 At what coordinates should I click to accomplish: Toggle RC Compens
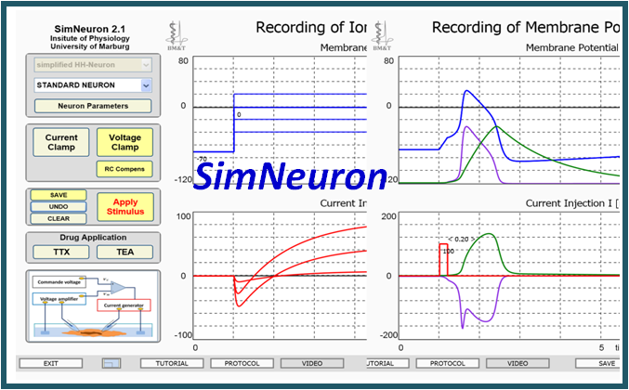(x=124, y=169)
